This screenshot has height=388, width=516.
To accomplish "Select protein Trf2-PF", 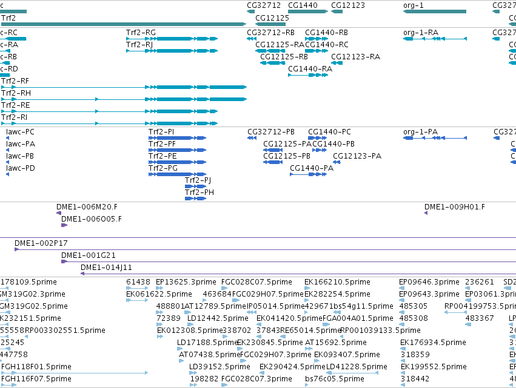I will 178,150.
